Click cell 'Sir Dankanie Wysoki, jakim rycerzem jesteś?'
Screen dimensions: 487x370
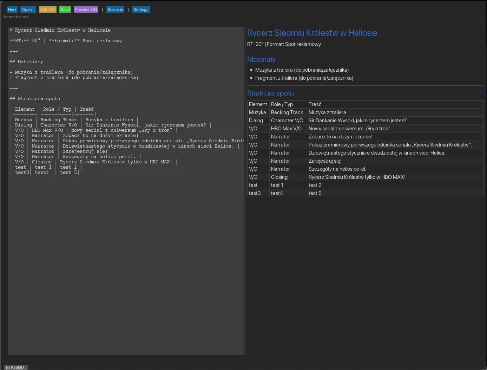tap(395, 121)
